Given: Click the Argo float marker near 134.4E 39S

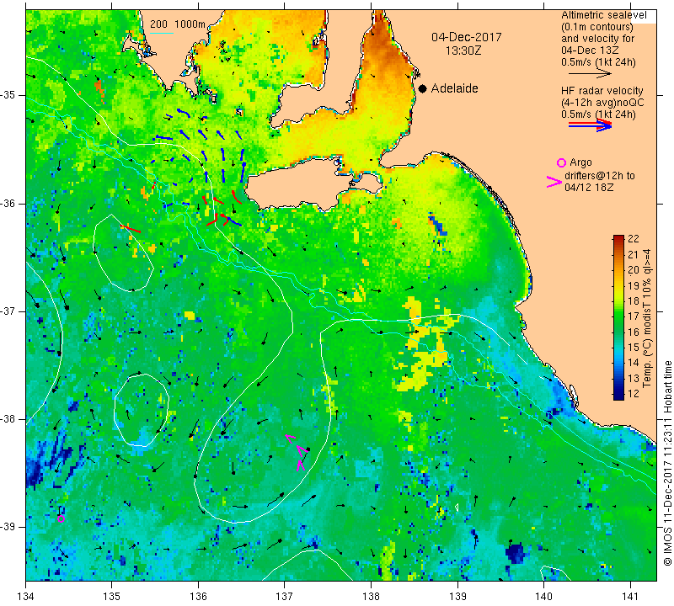Looking at the screenshot, I should [x=61, y=518].
